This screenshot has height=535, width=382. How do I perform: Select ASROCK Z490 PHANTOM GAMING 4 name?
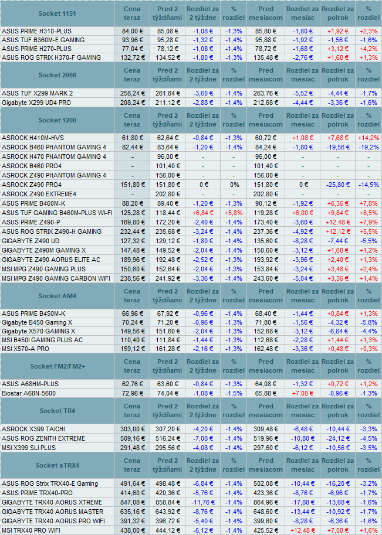54,175
